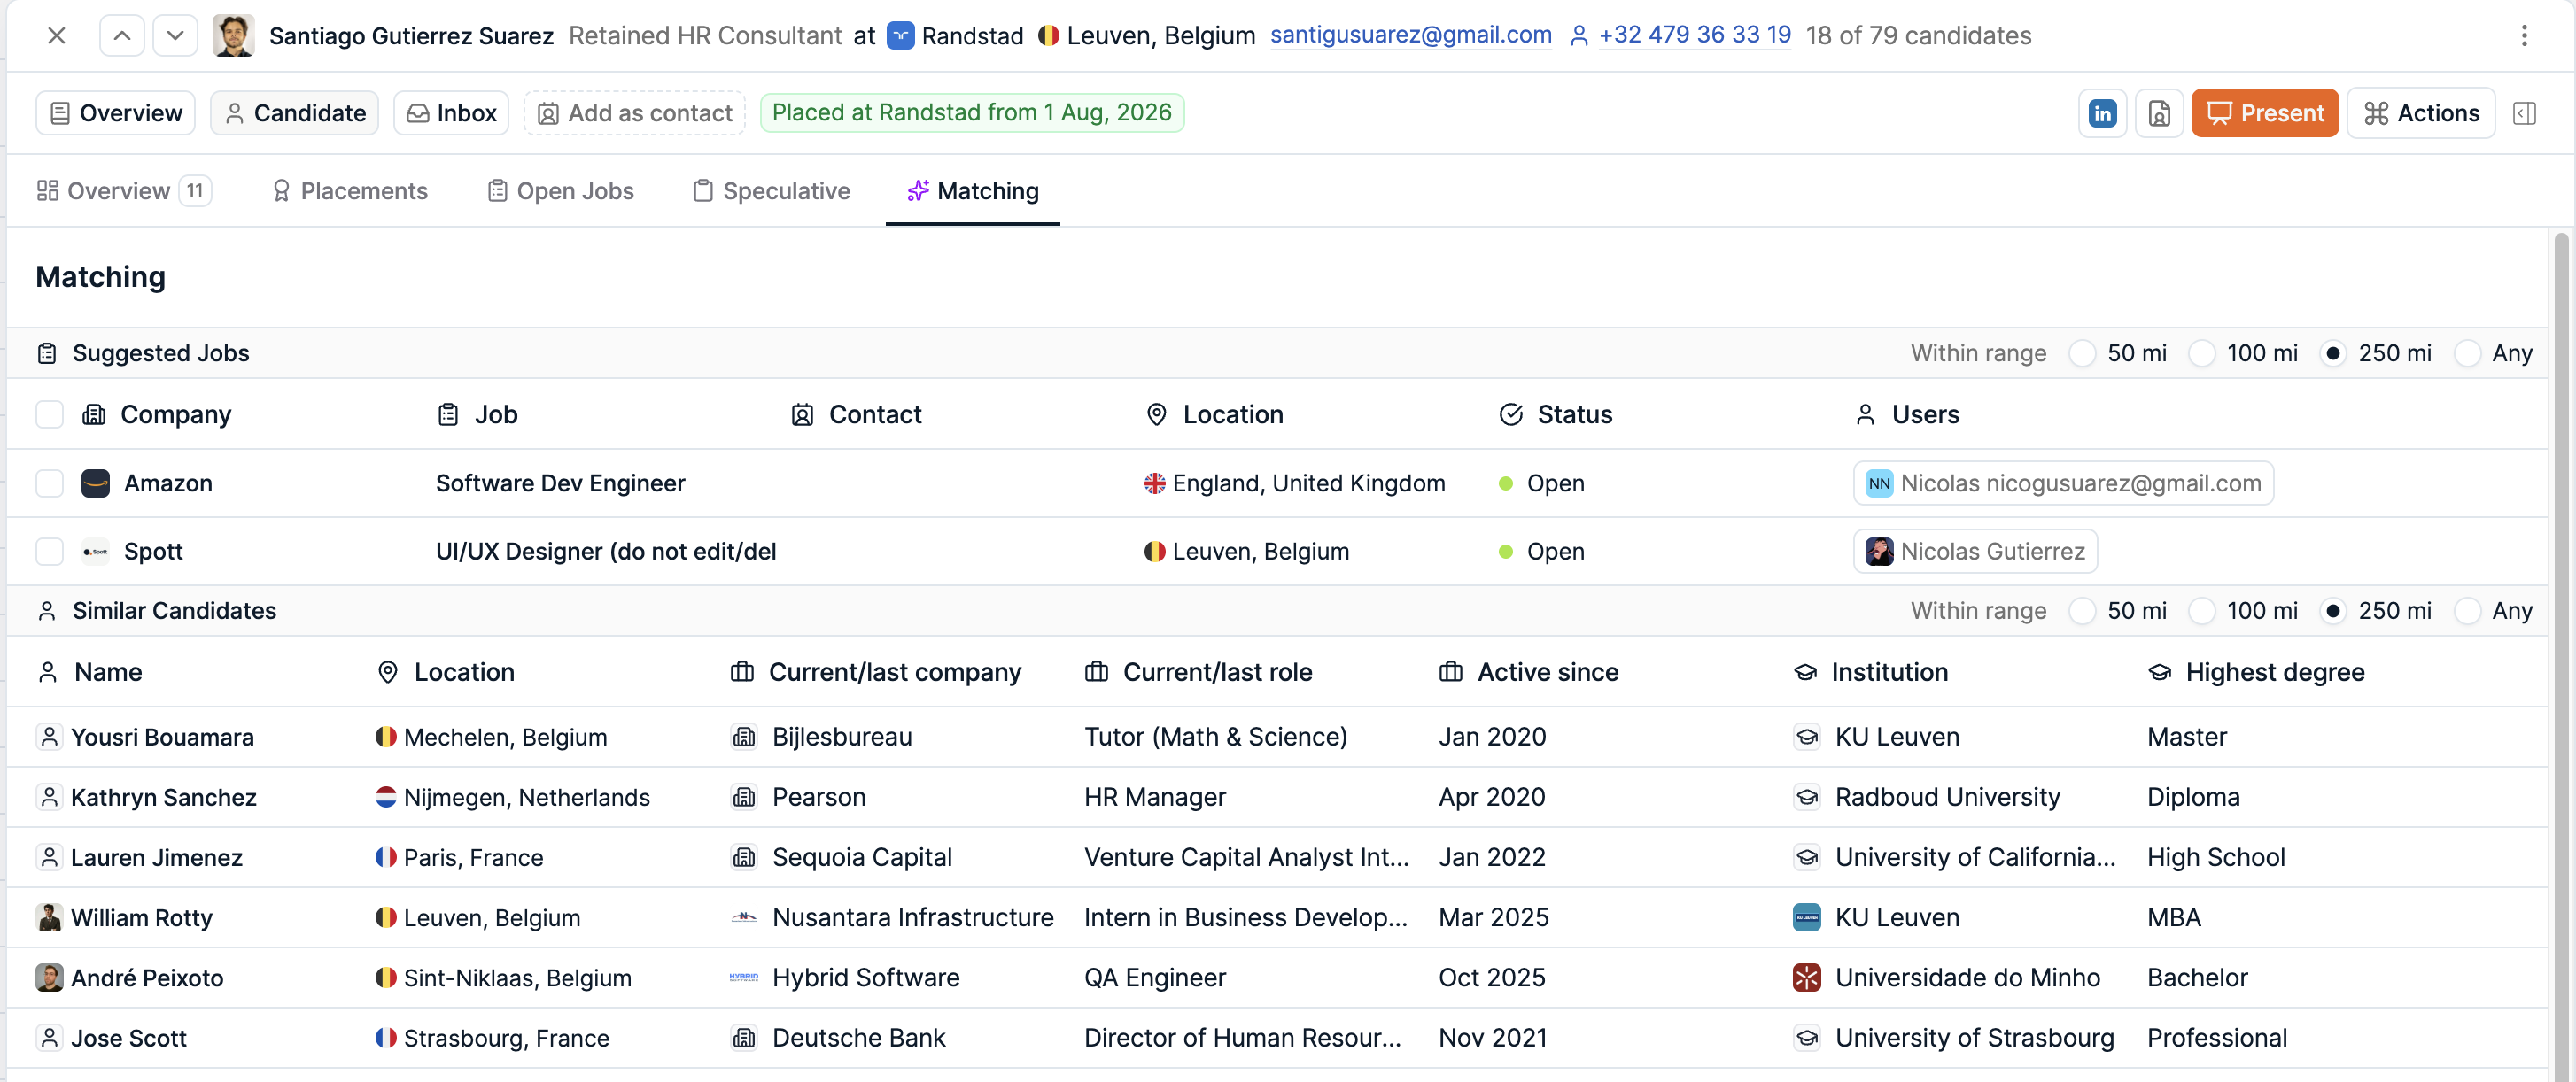
Task: Go to next candidate with down chevron
Action: [175, 36]
